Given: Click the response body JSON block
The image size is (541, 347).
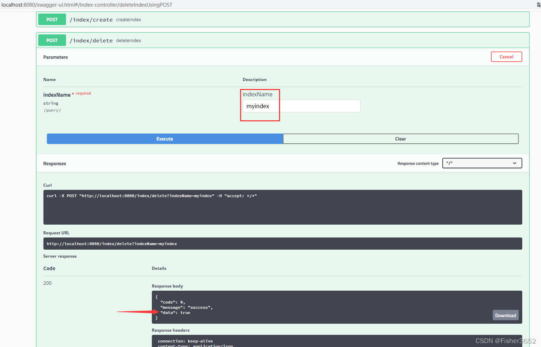Looking at the screenshot, I should [337, 307].
